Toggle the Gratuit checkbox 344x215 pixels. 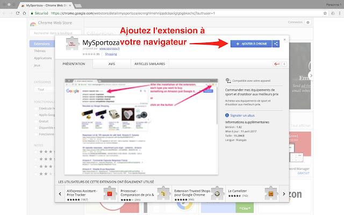click(x=36, y=121)
